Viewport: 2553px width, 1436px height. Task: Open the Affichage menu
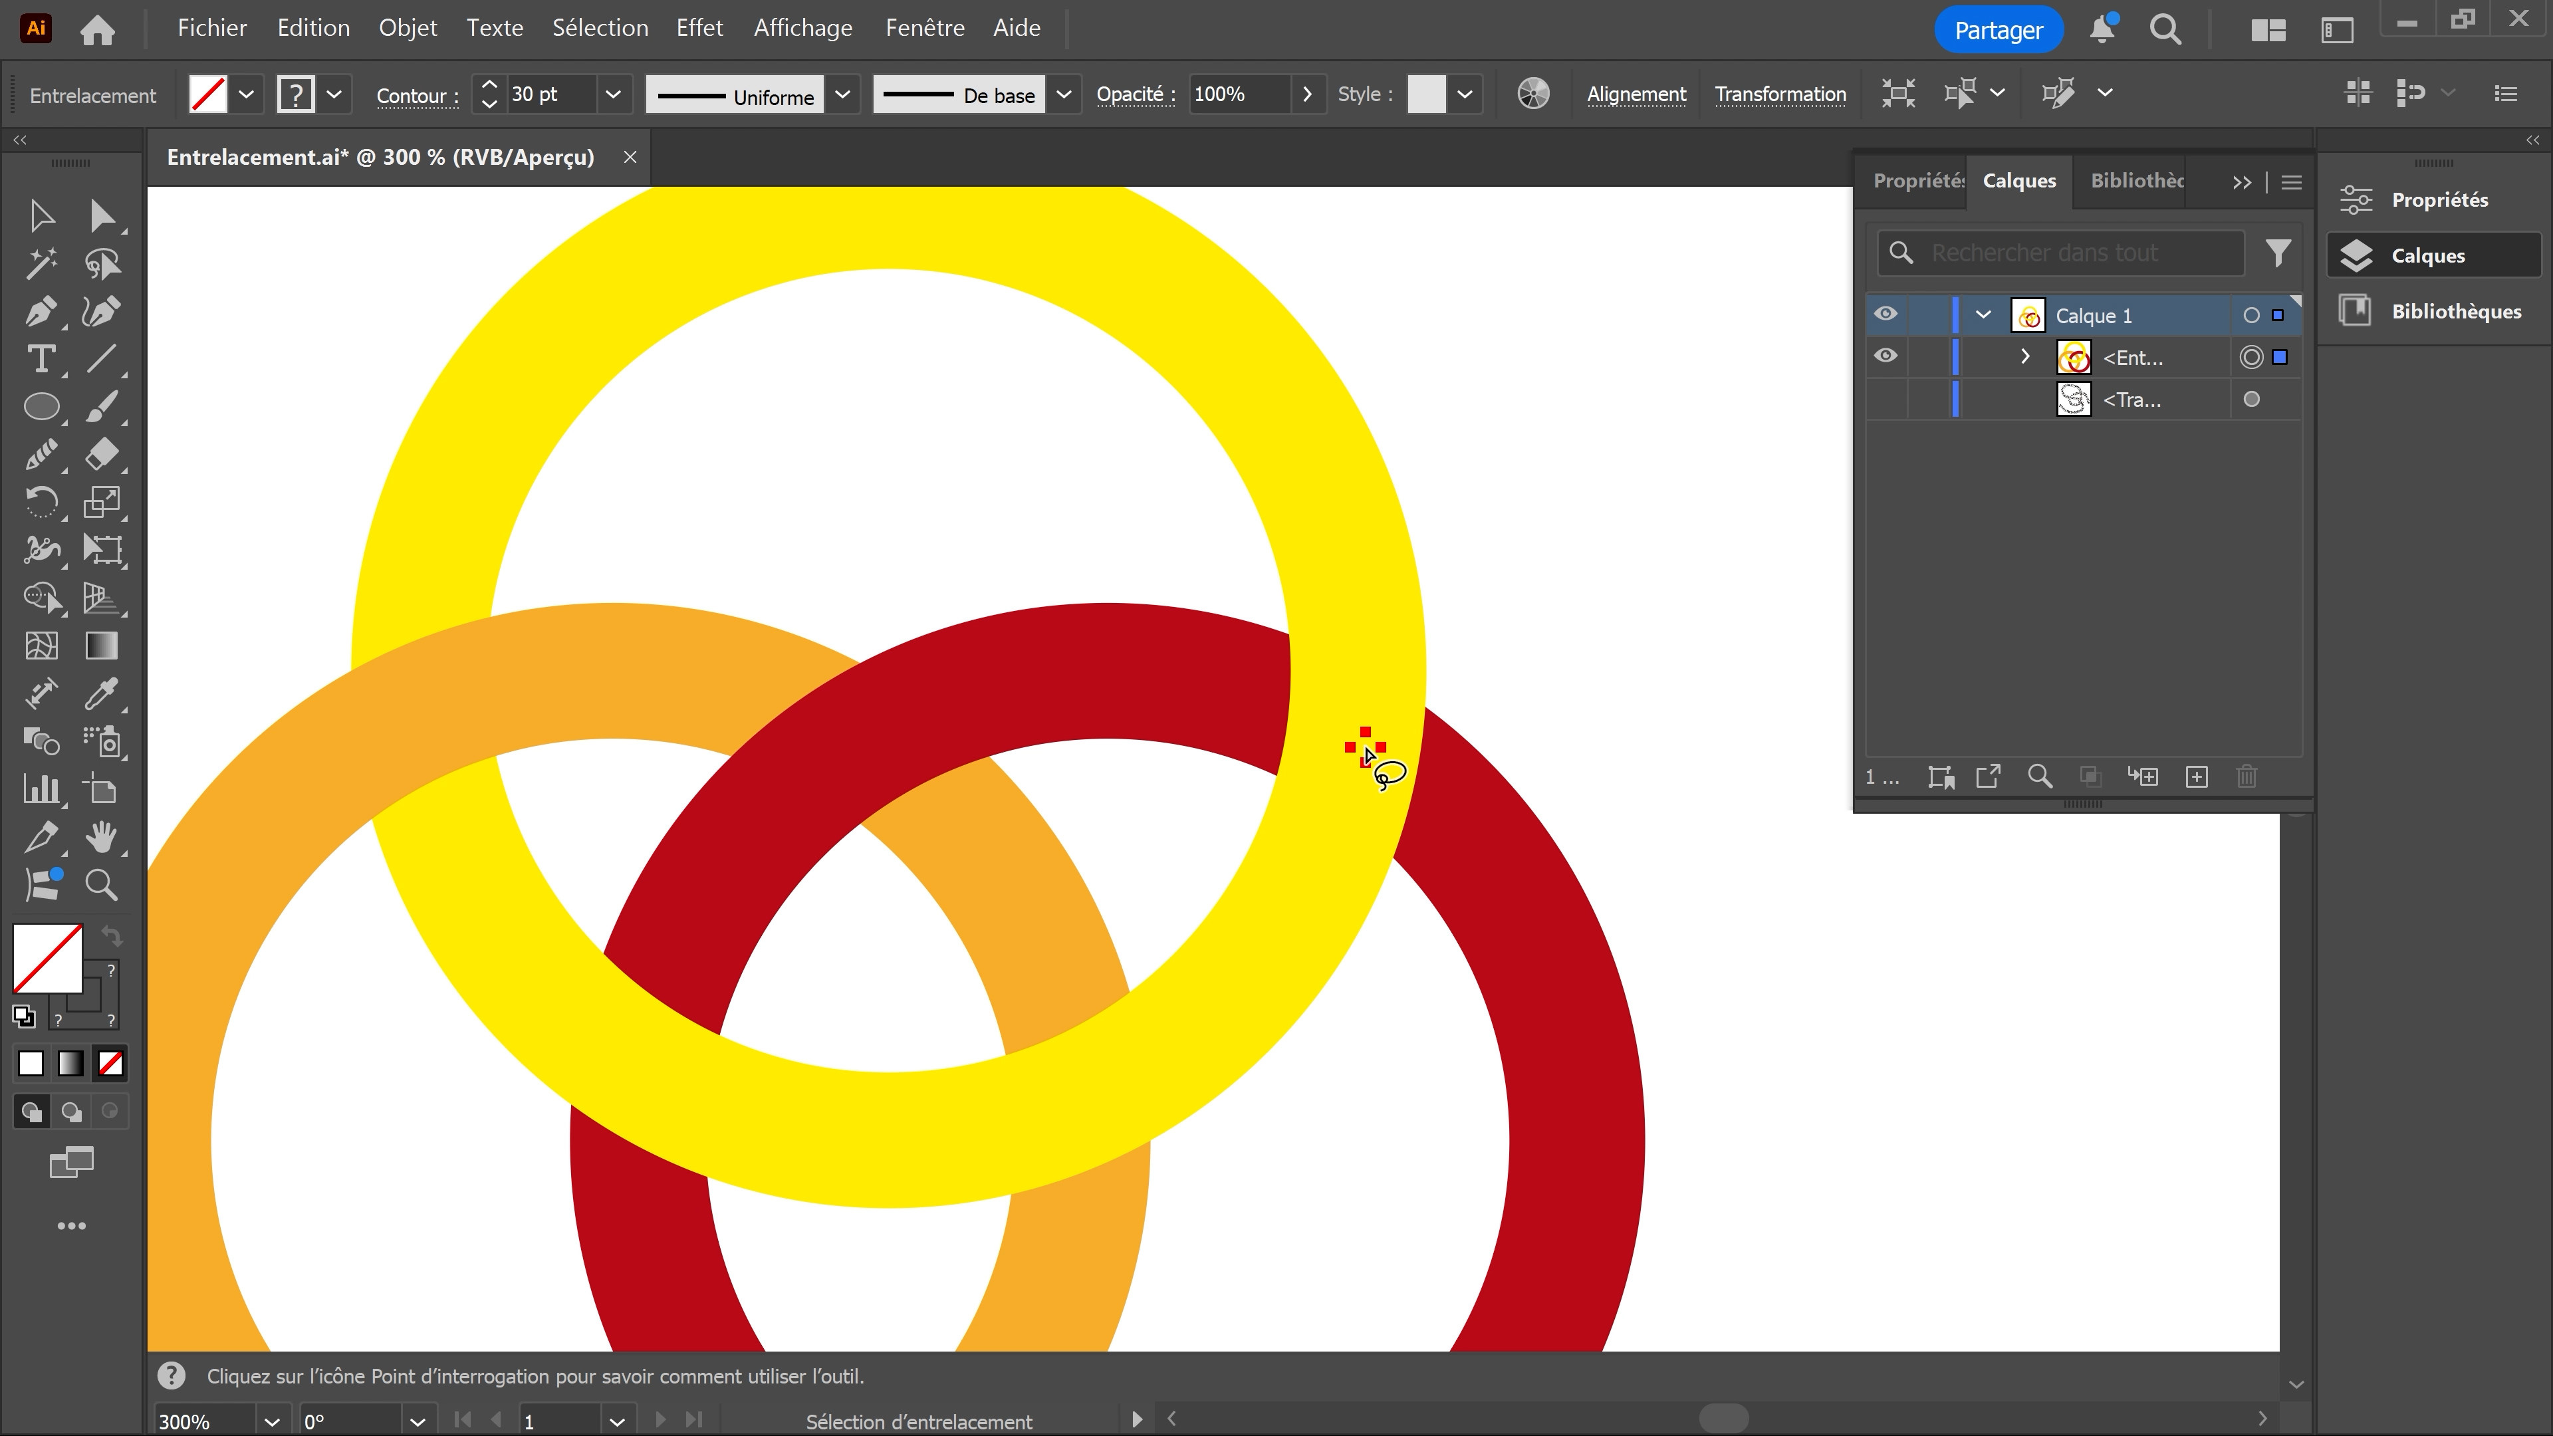[802, 28]
